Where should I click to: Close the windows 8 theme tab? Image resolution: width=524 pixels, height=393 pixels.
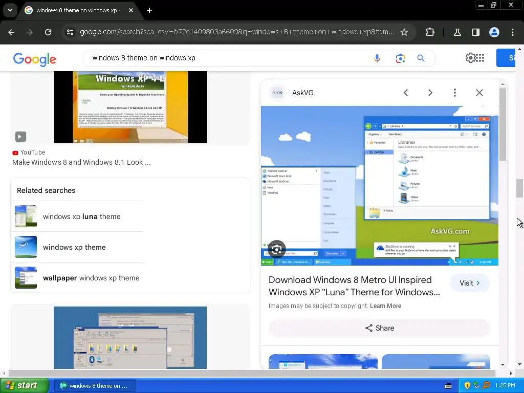click(x=131, y=10)
